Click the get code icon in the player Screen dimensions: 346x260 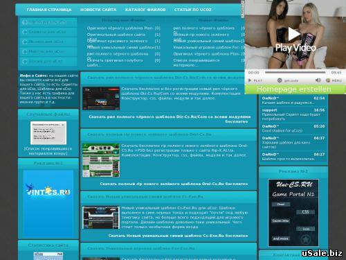pos(280,80)
